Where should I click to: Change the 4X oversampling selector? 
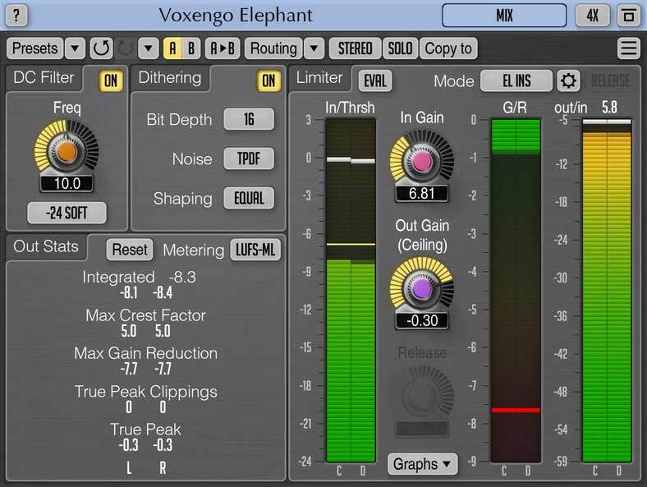[592, 16]
